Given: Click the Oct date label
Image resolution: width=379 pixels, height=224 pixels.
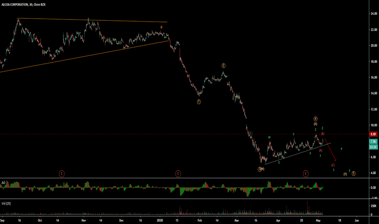Looking at the screenshot, I should pos(40,220).
